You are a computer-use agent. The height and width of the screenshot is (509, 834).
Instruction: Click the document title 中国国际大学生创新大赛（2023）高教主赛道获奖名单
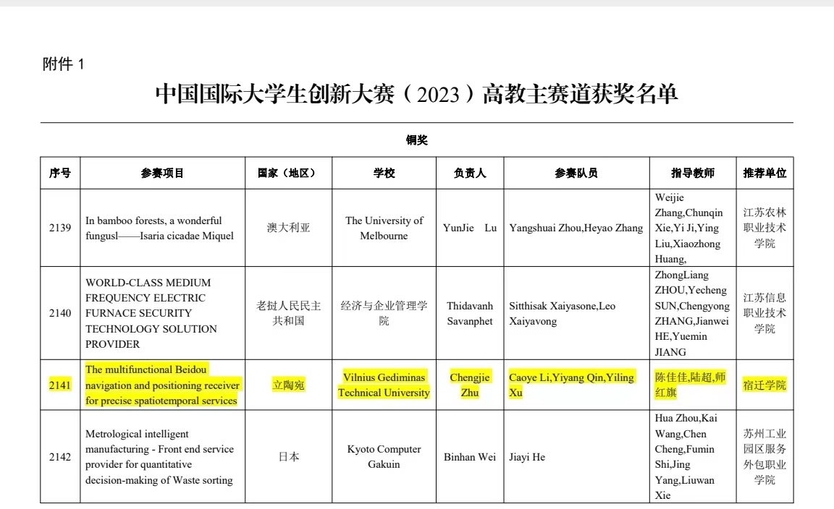click(416, 94)
